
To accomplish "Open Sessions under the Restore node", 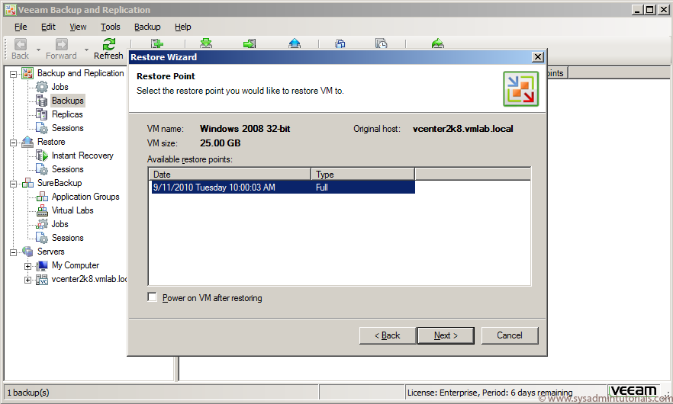I will point(67,169).
